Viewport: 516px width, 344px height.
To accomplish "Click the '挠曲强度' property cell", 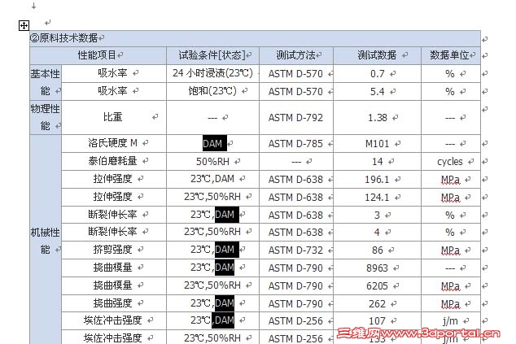I will 112,303.
